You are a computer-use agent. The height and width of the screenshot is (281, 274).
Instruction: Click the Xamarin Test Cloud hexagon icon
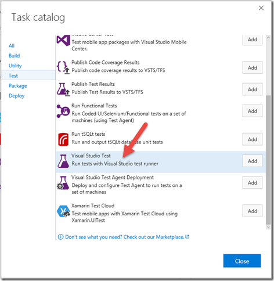click(63, 211)
